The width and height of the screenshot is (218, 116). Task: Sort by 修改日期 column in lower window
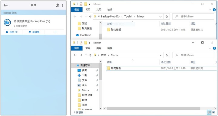click(166, 62)
